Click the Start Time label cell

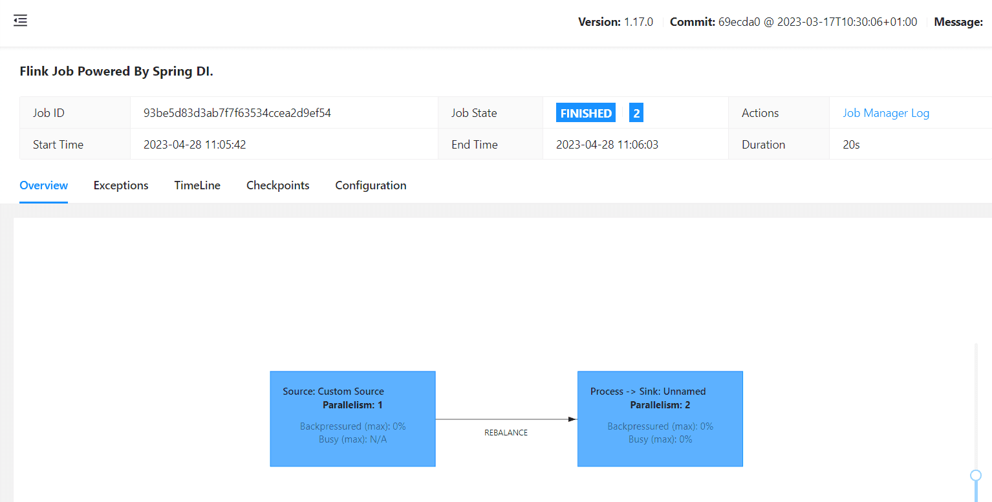pyautogui.click(x=75, y=144)
